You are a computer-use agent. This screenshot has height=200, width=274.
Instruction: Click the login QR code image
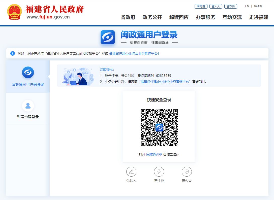(x=159, y=127)
